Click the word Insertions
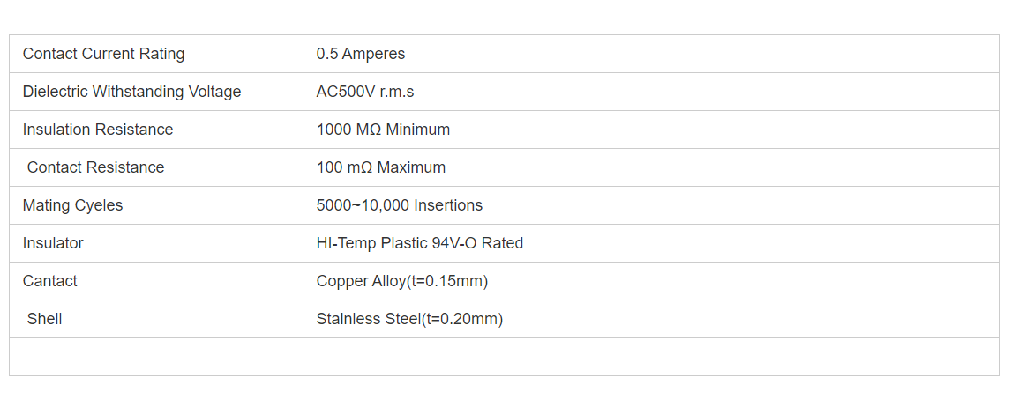Viewport: 1019px width, 400px height. coord(448,205)
